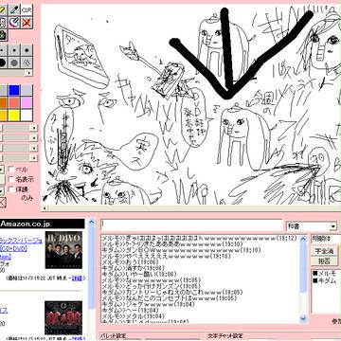Image resolution: width=341 pixels, height=341 pixels.
Task: Choose the largest solid black brush
Action: (3, 63)
